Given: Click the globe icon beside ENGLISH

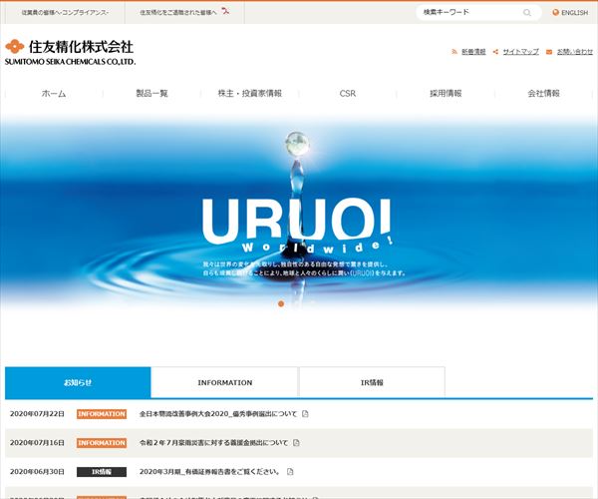Looking at the screenshot, I should 556,13.
